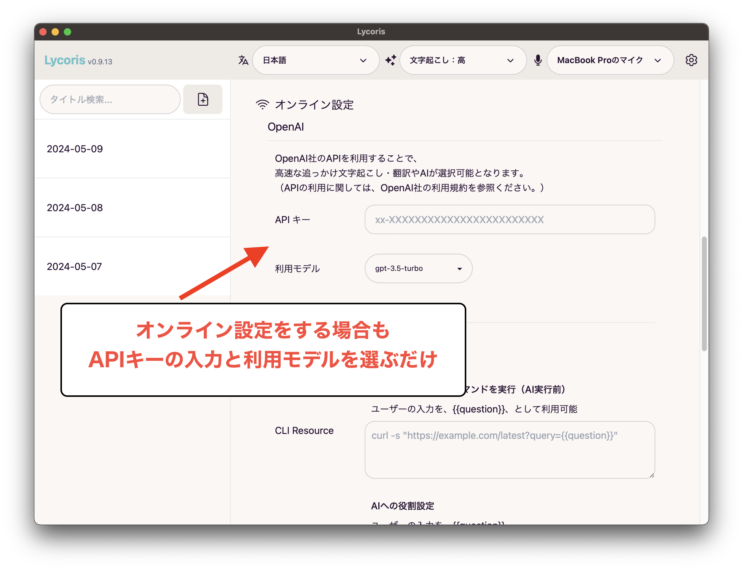The image size is (743, 570).
Task: Click the settings panel vertical scrollbar
Action: click(704, 294)
